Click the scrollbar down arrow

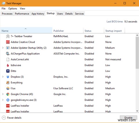coord(137,111)
